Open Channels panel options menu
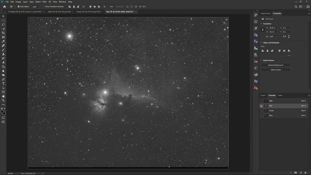 (309, 95)
